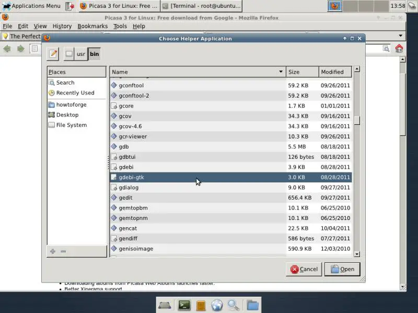The width and height of the screenshot is (418, 313).
Task: Open Recently Used in Places
Action: point(75,93)
